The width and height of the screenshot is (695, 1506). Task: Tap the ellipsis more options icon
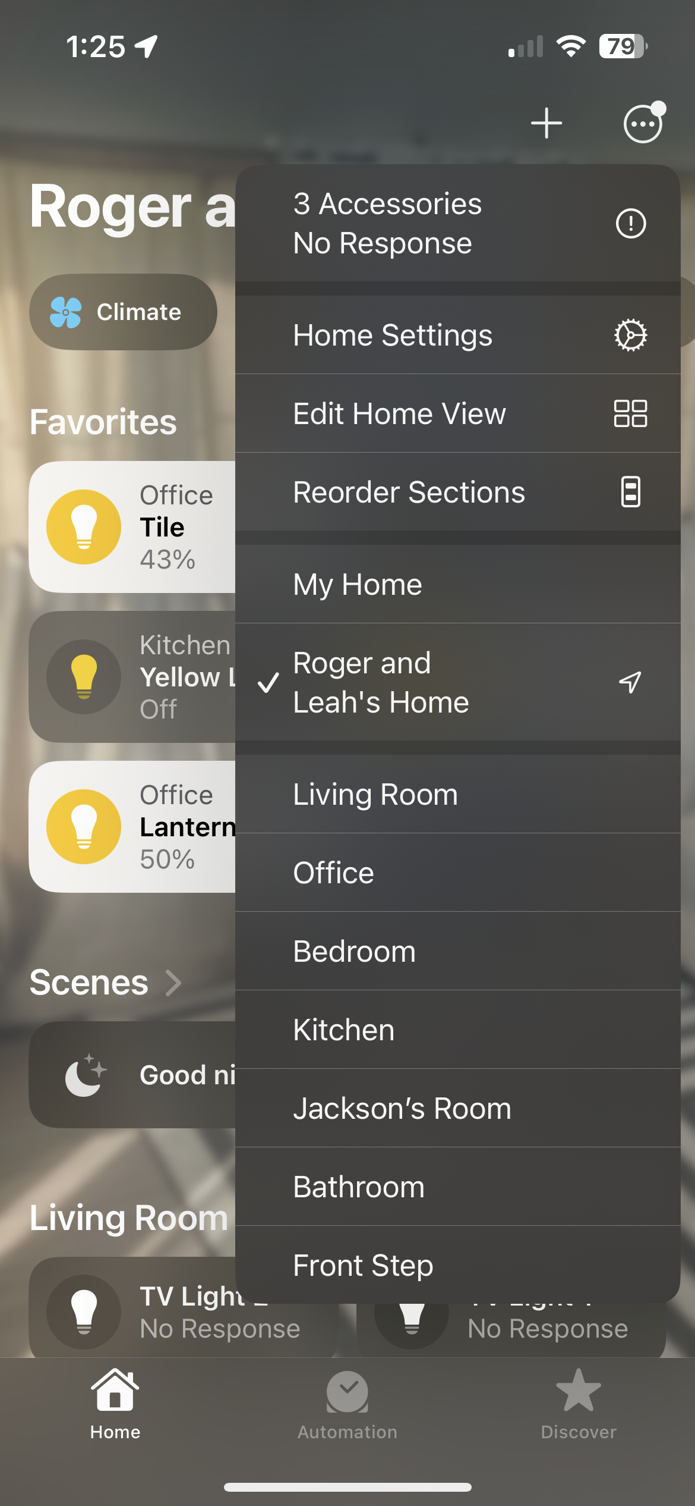tap(642, 124)
